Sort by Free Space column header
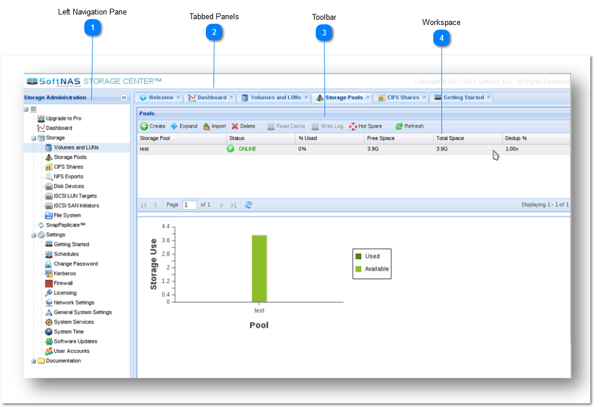 point(399,138)
